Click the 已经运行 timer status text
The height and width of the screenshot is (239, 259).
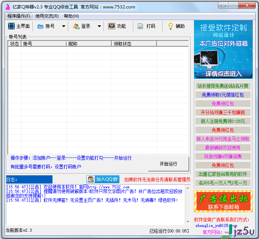(x=169, y=231)
